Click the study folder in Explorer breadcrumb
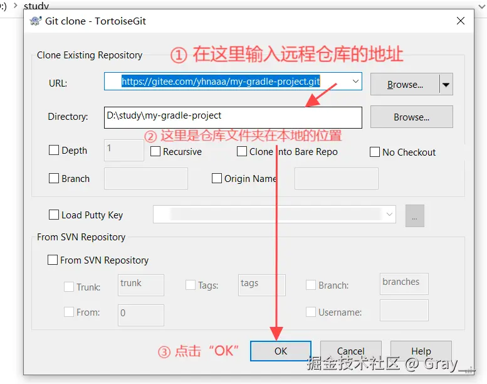Image resolution: width=487 pixels, height=384 pixels. [x=36, y=6]
